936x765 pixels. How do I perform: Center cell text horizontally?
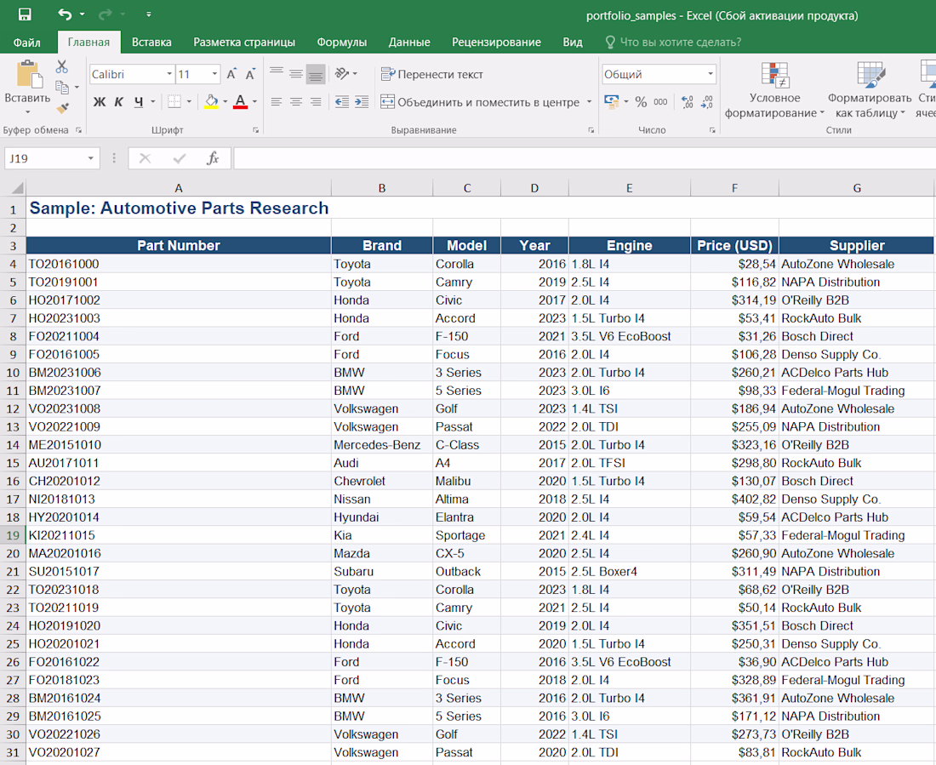point(296,102)
